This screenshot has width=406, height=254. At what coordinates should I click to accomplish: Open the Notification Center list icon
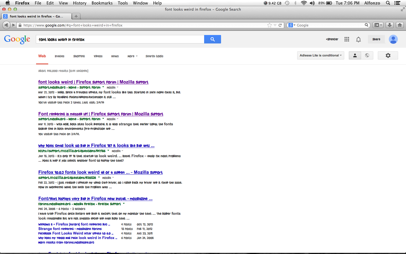point(397,3)
